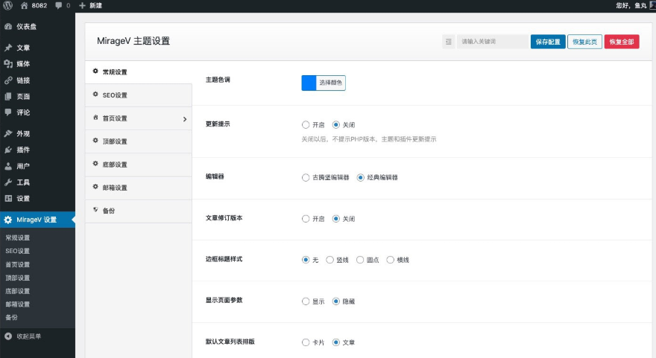Open the comments bubble in the admin bar
This screenshot has height=358, width=656.
59,5
